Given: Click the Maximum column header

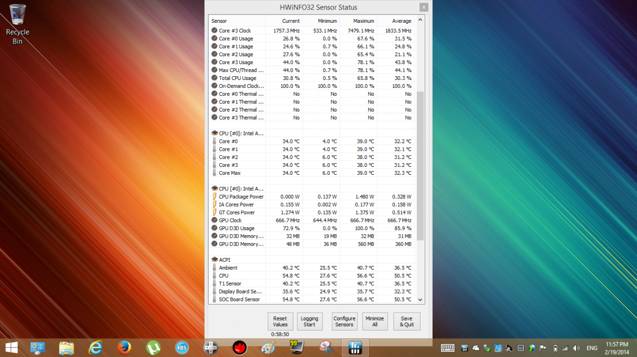Looking at the screenshot, I should [358, 21].
